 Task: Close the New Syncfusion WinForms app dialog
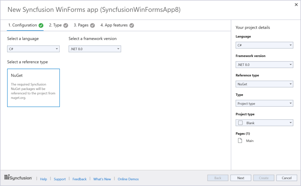pos(296,5)
